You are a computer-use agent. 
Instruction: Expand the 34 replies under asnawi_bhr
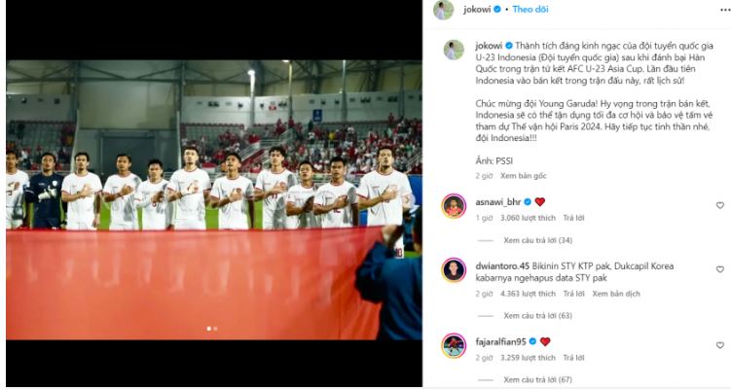(x=537, y=240)
